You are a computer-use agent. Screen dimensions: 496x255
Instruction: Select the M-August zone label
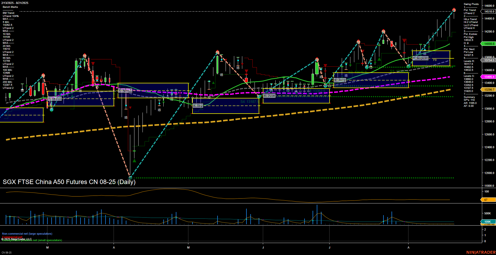pyautogui.click(x=420, y=58)
